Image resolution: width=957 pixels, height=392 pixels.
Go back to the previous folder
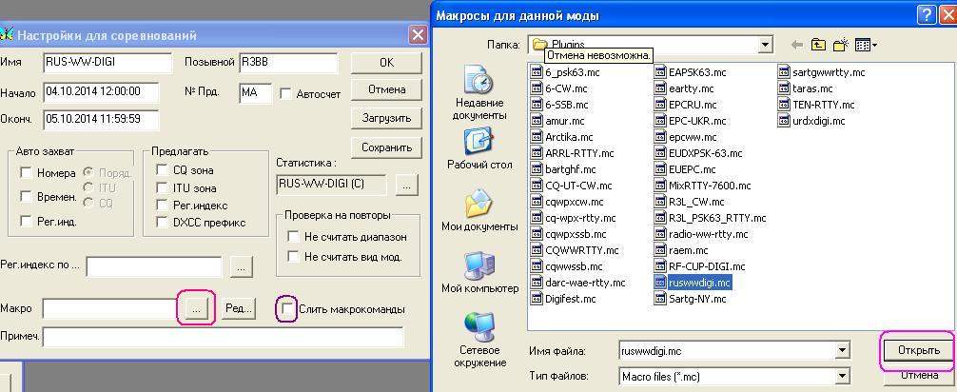click(x=796, y=45)
